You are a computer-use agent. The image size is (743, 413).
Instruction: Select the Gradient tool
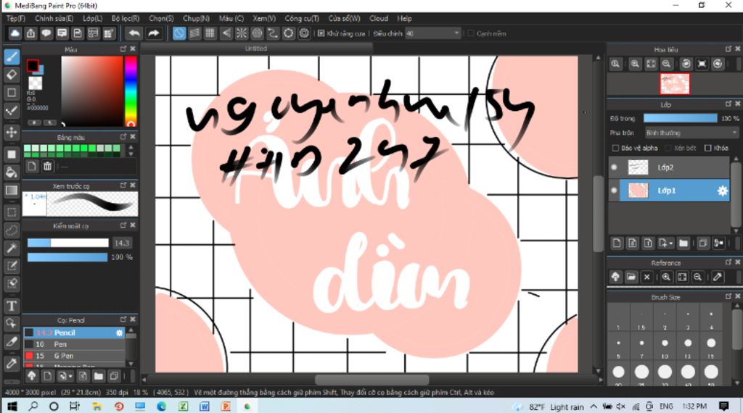12,191
